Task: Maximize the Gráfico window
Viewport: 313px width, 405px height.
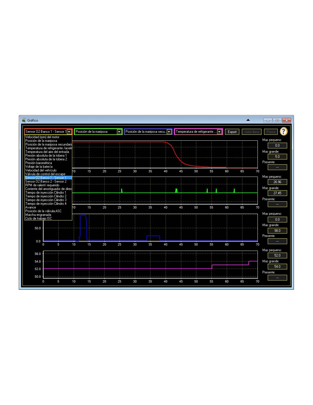Action: 277,120
